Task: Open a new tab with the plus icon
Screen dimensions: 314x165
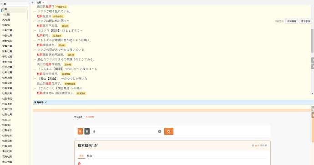Action: (32, 2)
